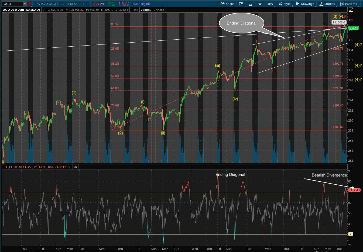Click the QQQ symbol input field
The height and width of the screenshot is (252, 363).
pyautogui.click(x=12, y=4)
